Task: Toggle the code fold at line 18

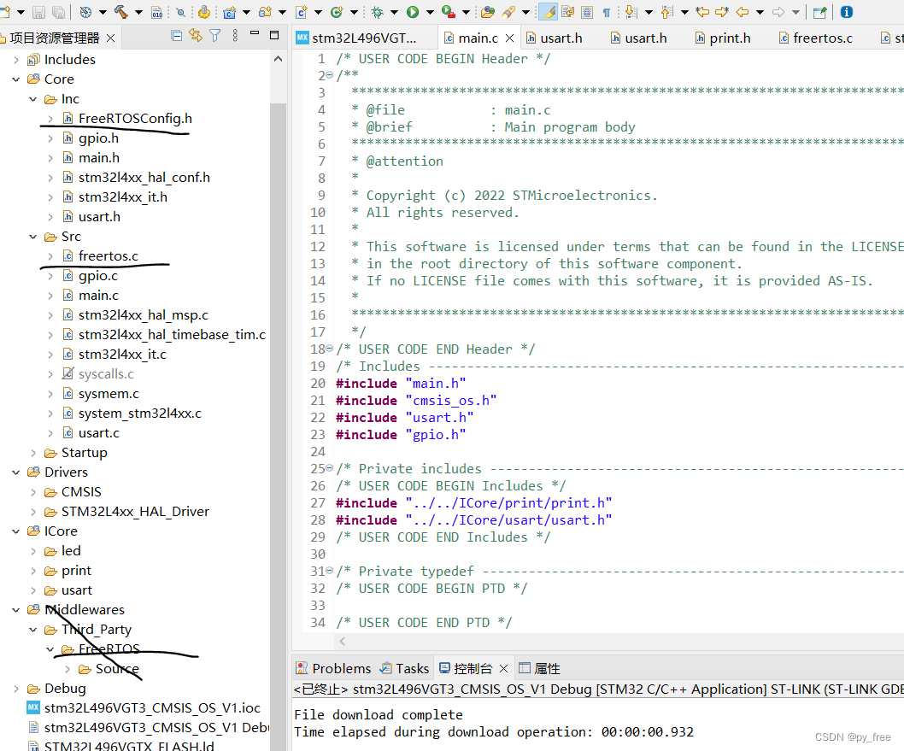Action: 330,349
